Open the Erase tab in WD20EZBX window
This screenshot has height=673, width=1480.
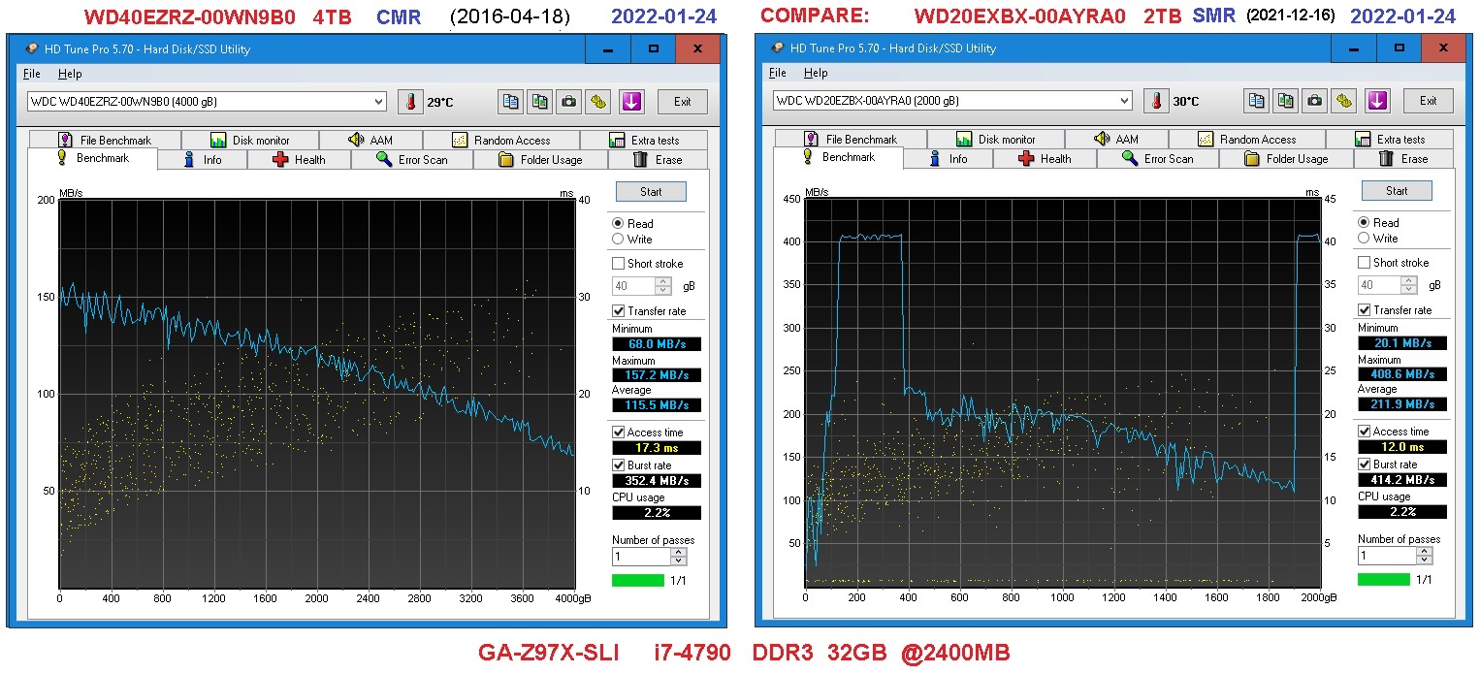1404,159
